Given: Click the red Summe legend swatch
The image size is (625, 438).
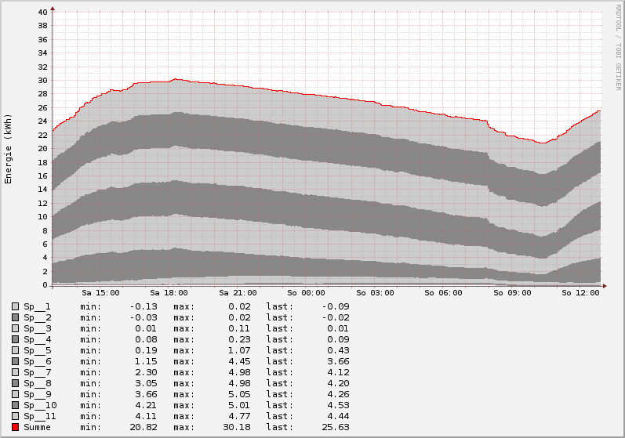Looking at the screenshot, I should point(16,427).
